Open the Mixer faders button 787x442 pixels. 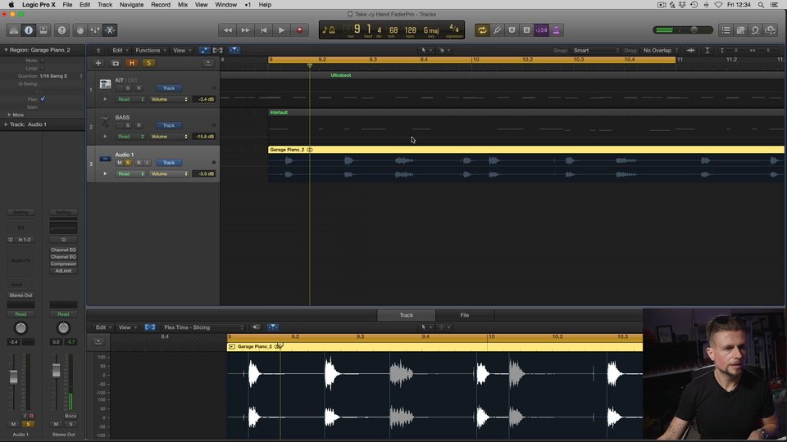pyautogui.click(x=95, y=30)
